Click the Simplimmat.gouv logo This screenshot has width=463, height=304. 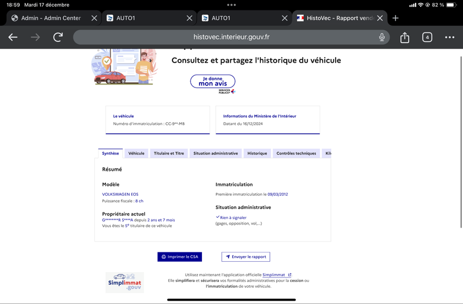click(x=124, y=283)
